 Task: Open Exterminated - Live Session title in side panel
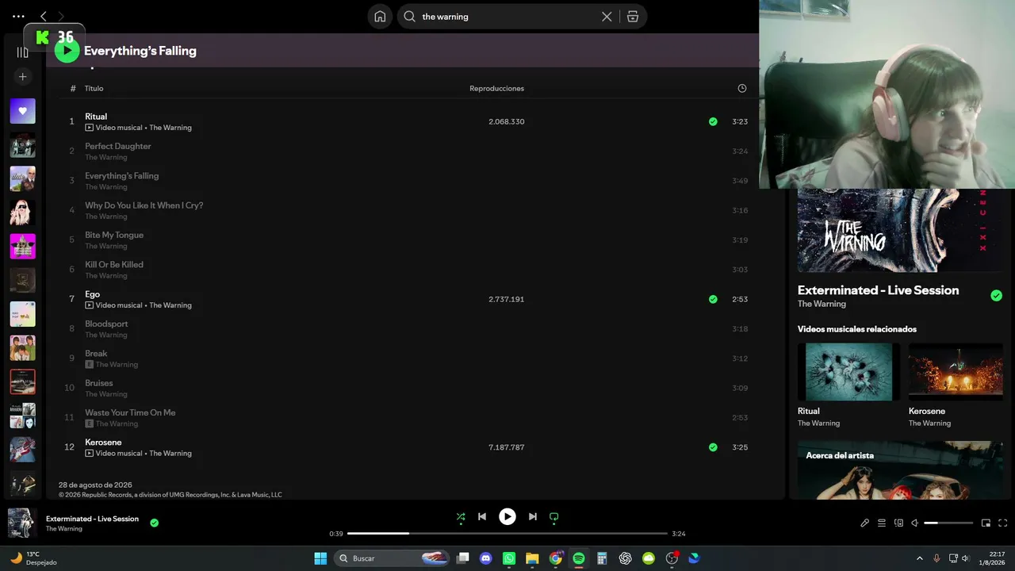pos(878,290)
